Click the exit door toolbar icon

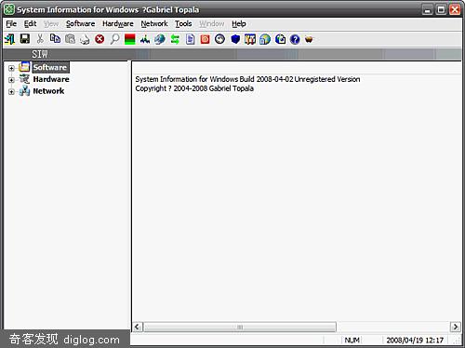click(x=9, y=39)
